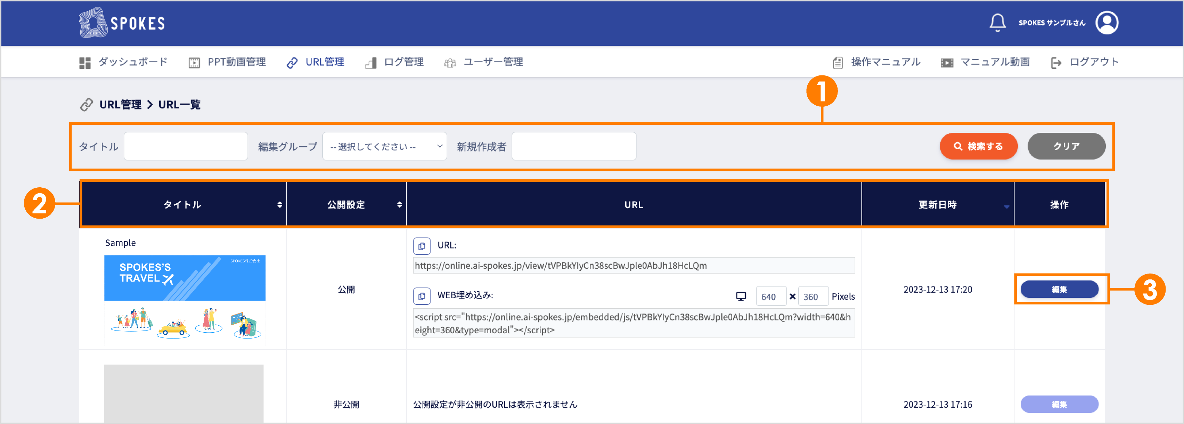Sort by 更新日時 descending arrow
Screen dimensions: 1184x424
coord(1006,207)
